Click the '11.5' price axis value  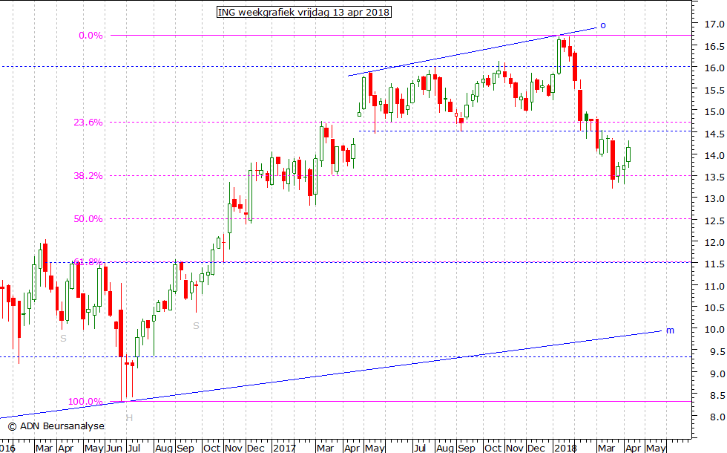click(x=714, y=264)
